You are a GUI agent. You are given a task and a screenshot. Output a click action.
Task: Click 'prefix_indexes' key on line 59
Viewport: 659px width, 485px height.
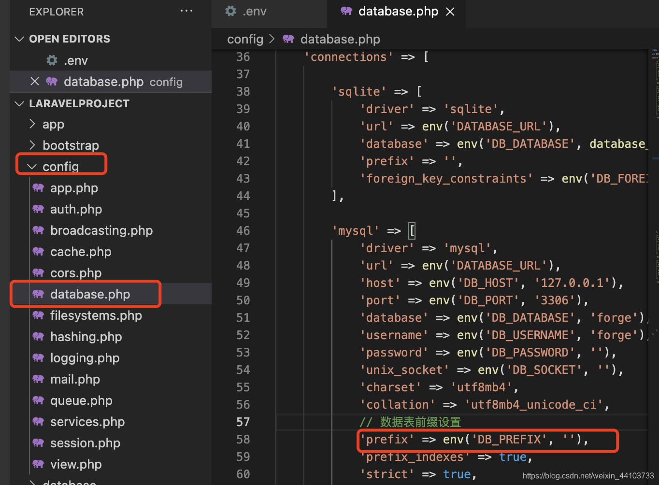(x=415, y=456)
